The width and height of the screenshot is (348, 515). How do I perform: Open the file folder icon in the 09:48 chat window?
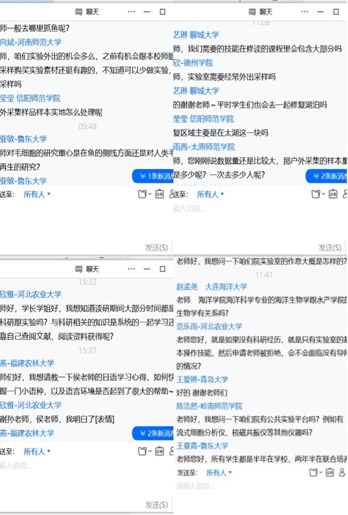click(142, 195)
